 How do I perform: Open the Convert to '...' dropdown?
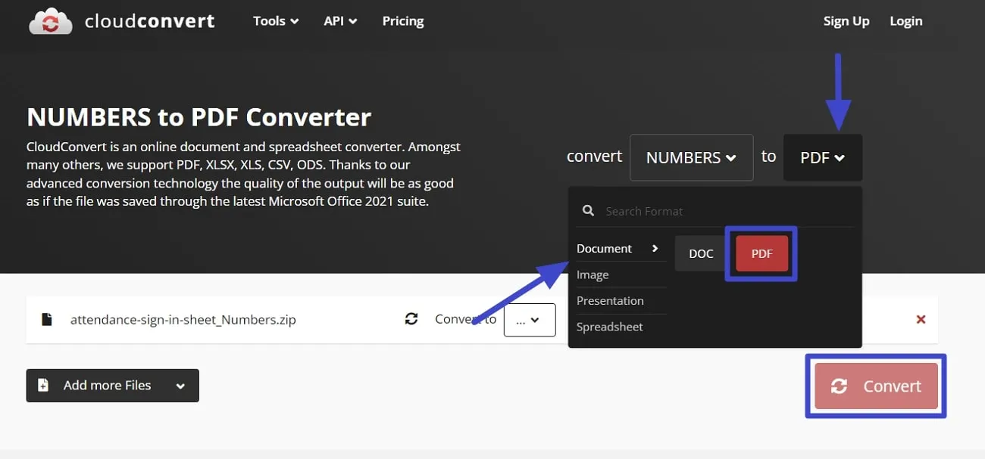pyautogui.click(x=529, y=320)
